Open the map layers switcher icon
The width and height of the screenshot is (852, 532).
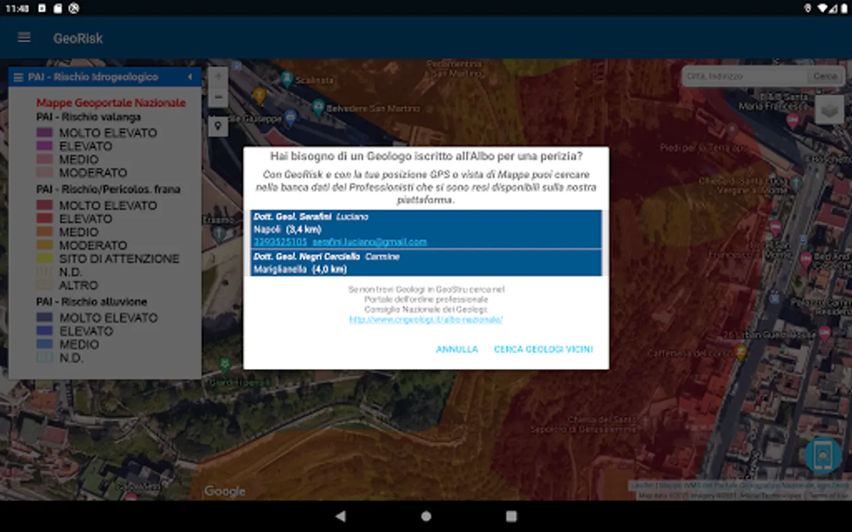point(829,111)
